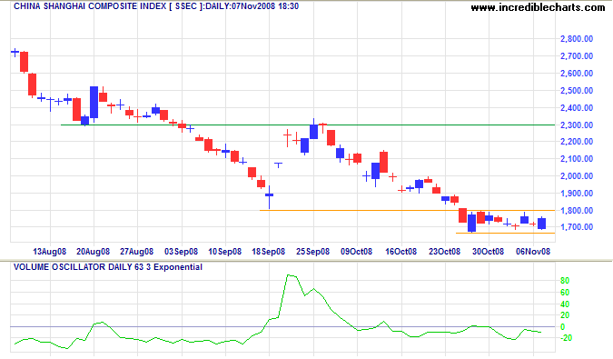613x359 pixels.
Task: Click the peak of the volume oscillator line
Action: (x=289, y=275)
